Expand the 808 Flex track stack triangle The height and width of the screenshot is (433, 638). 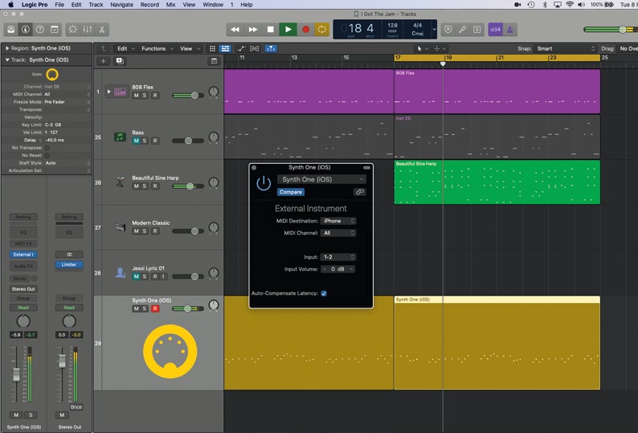click(x=108, y=92)
